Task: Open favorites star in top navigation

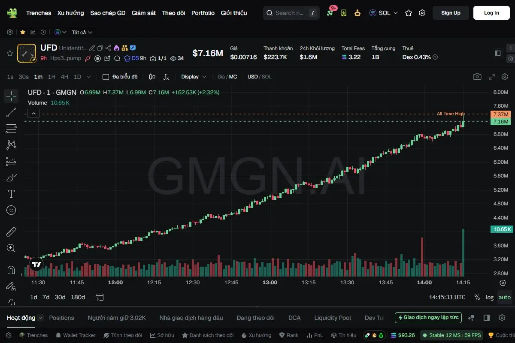Action: point(409,13)
